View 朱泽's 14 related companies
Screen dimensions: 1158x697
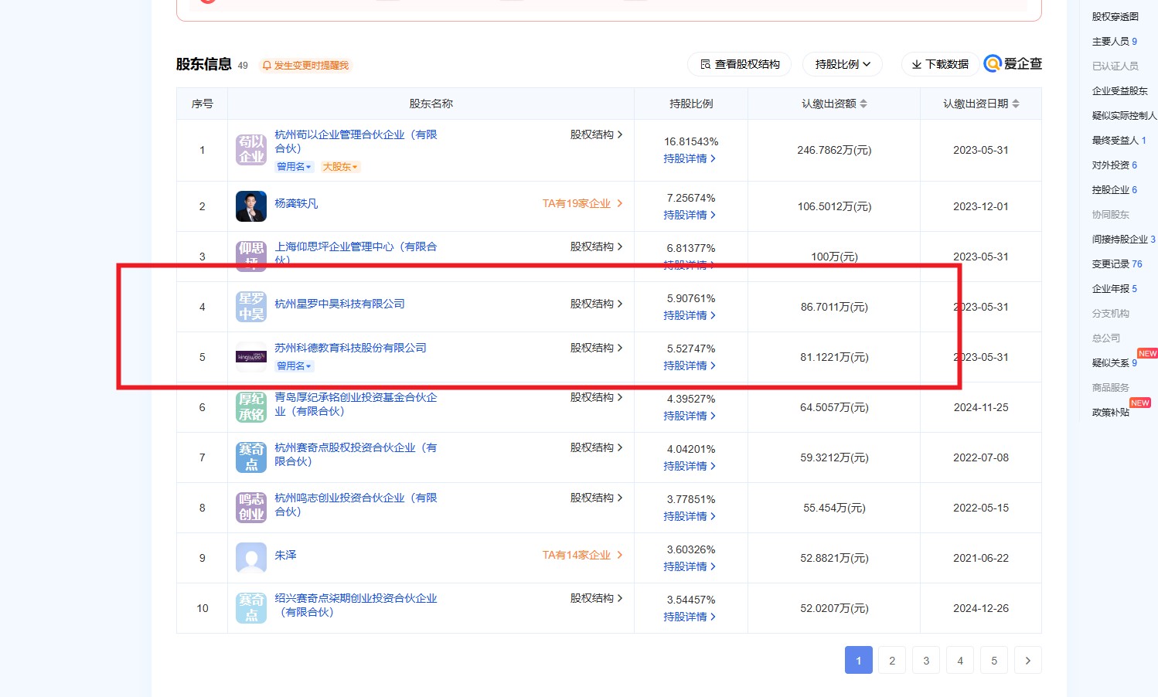tap(582, 555)
